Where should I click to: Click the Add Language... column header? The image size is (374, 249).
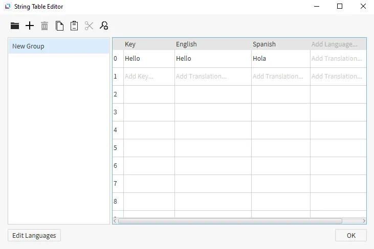(x=335, y=44)
